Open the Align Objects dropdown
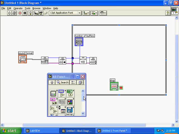The width and height of the screenshot is (179, 134). pyautogui.click(x=86, y=13)
